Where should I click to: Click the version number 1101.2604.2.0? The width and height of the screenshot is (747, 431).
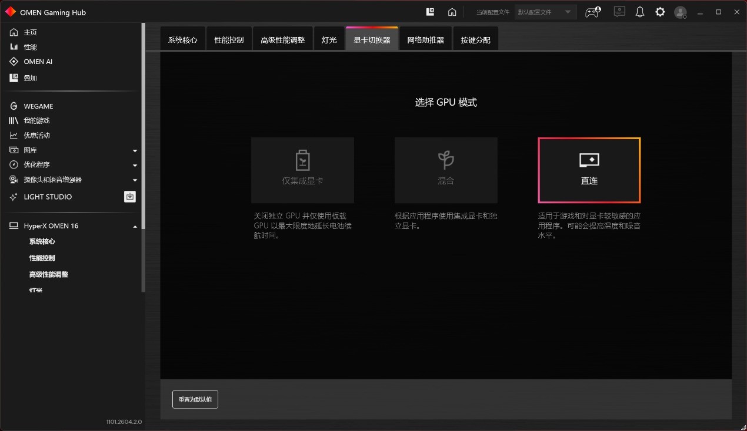pos(124,422)
